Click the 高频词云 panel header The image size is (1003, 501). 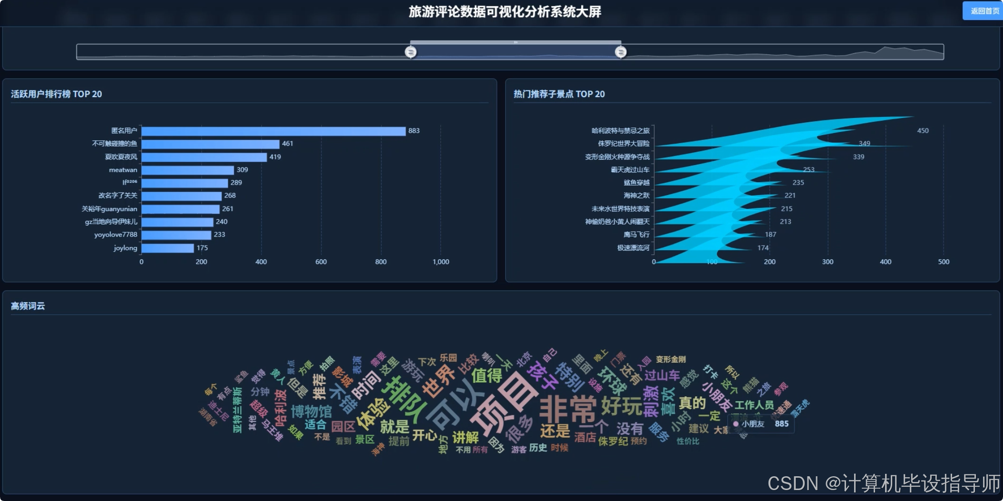coord(27,305)
